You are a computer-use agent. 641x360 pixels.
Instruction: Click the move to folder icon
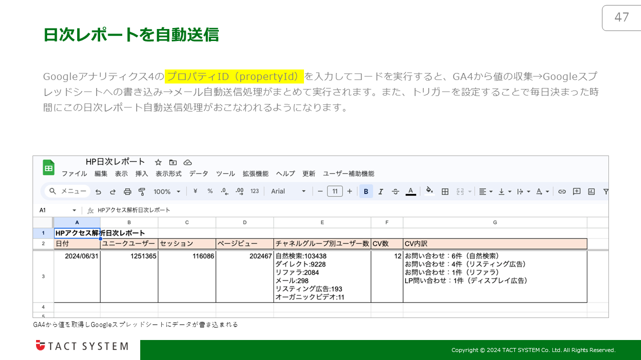click(173, 162)
